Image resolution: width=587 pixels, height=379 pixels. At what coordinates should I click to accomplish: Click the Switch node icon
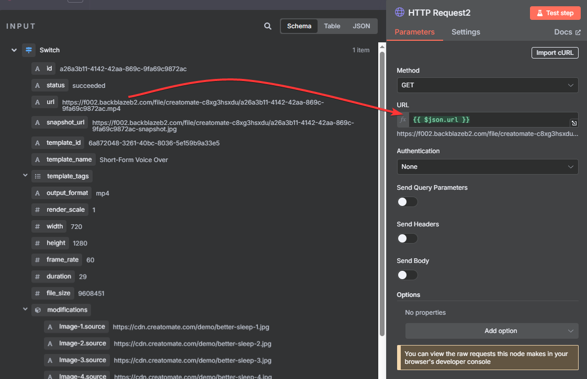[29, 50]
